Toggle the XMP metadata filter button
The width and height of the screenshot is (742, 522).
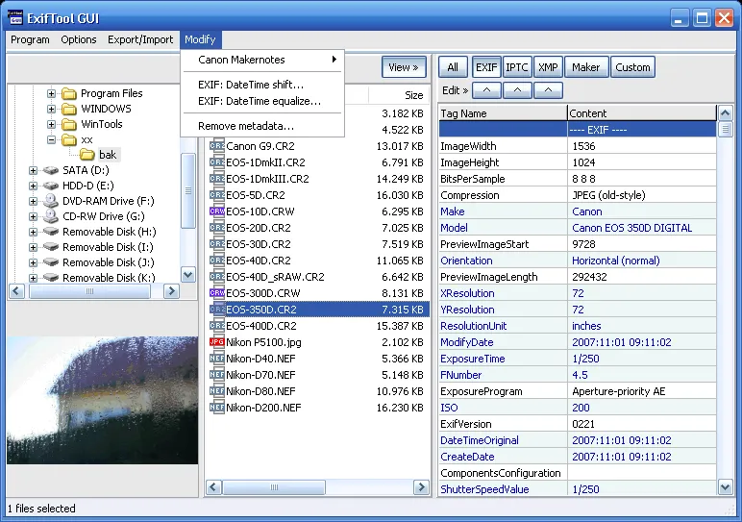coord(548,67)
